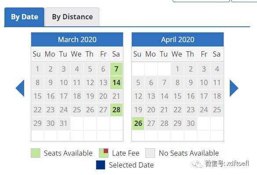This screenshot has height=175, width=257.
Task: Click the April 2020 calendar header
Action: [177, 39]
